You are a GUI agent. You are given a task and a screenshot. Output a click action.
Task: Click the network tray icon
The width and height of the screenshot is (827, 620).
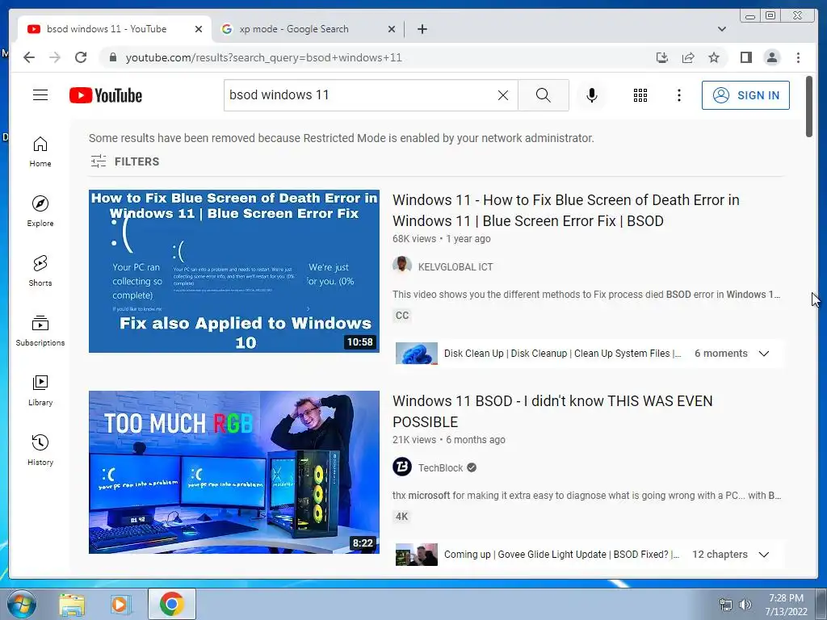[x=726, y=605]
